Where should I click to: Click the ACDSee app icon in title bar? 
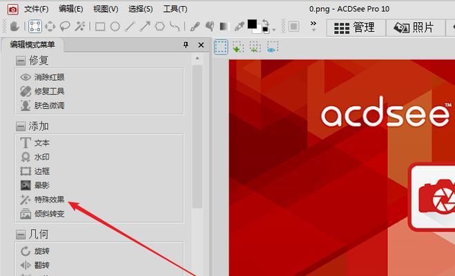click(x=12, y=10)
